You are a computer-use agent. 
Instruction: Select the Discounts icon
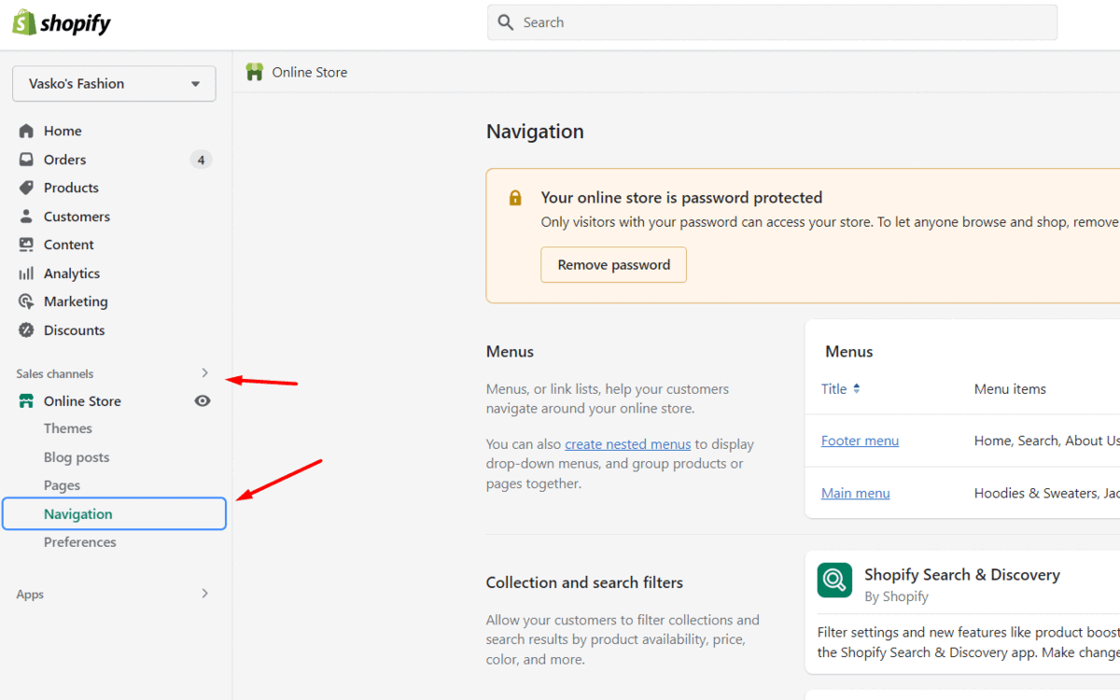pyautogui.click(x=26, y=329)
